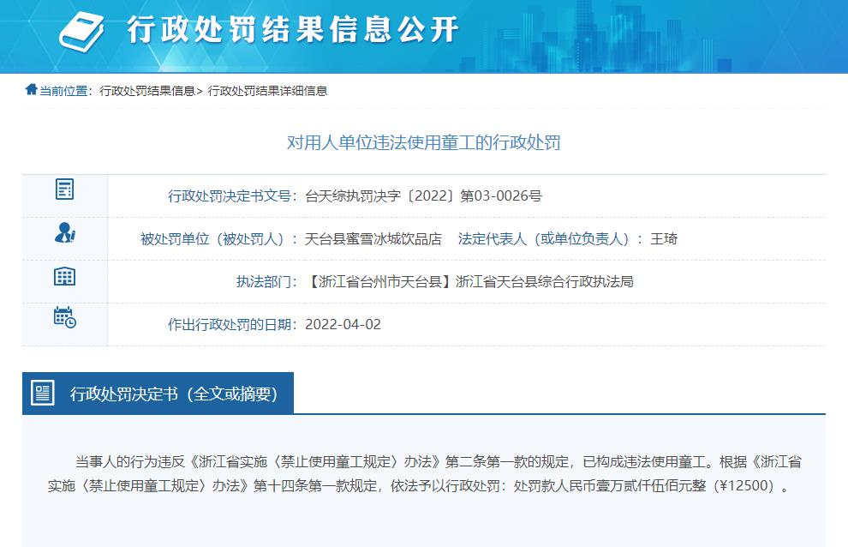Click the person icon beside 被处罚单位

[65, 232]
